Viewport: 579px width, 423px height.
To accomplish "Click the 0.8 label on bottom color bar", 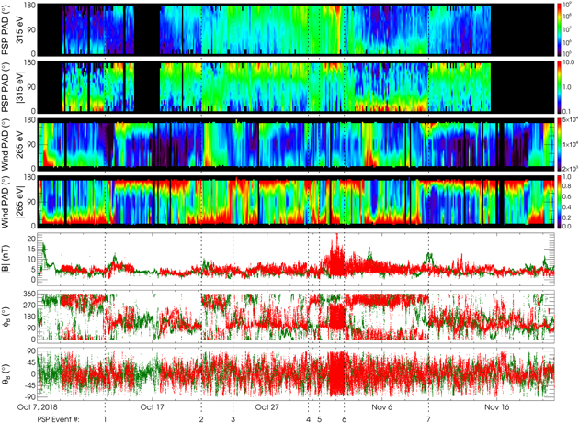I will click(x=567, y=187).
